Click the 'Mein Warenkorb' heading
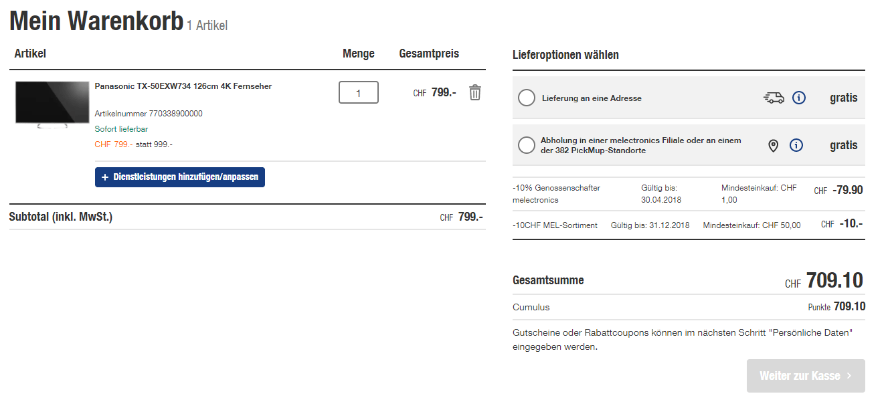The image size is (888, 418). (96, 21)
